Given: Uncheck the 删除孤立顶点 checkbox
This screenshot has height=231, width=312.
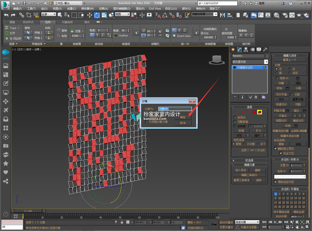Looking at the screenshot, I should [276, 149].
